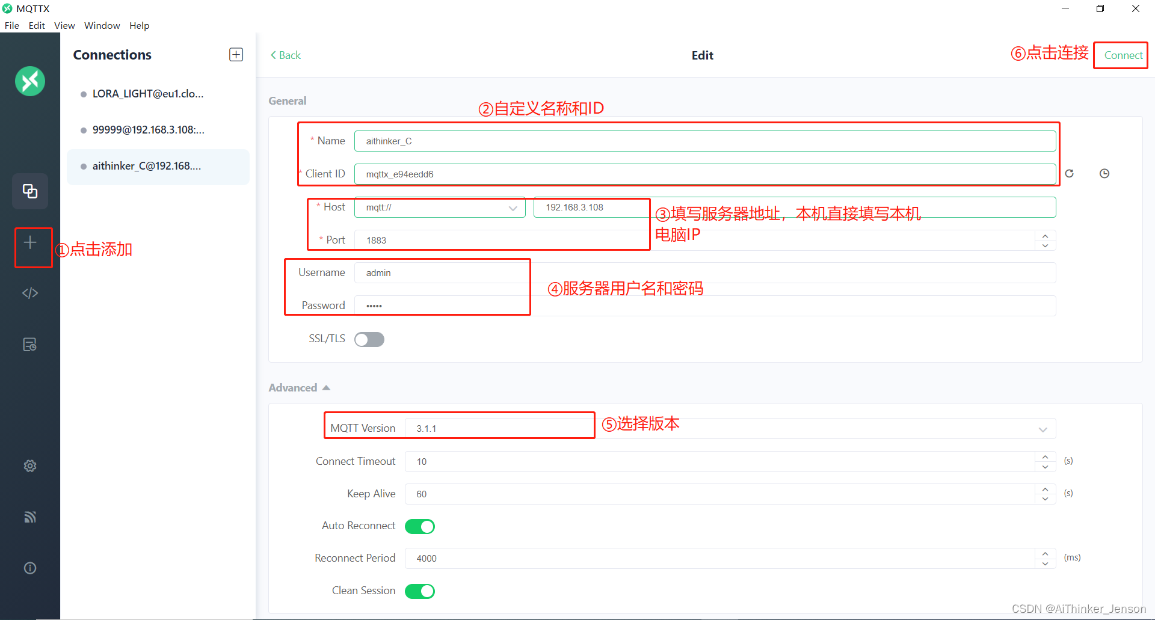1155x620 pixels.
Task: Open the MQTT Version dropdown
Action: click(x=1042, y=429)
